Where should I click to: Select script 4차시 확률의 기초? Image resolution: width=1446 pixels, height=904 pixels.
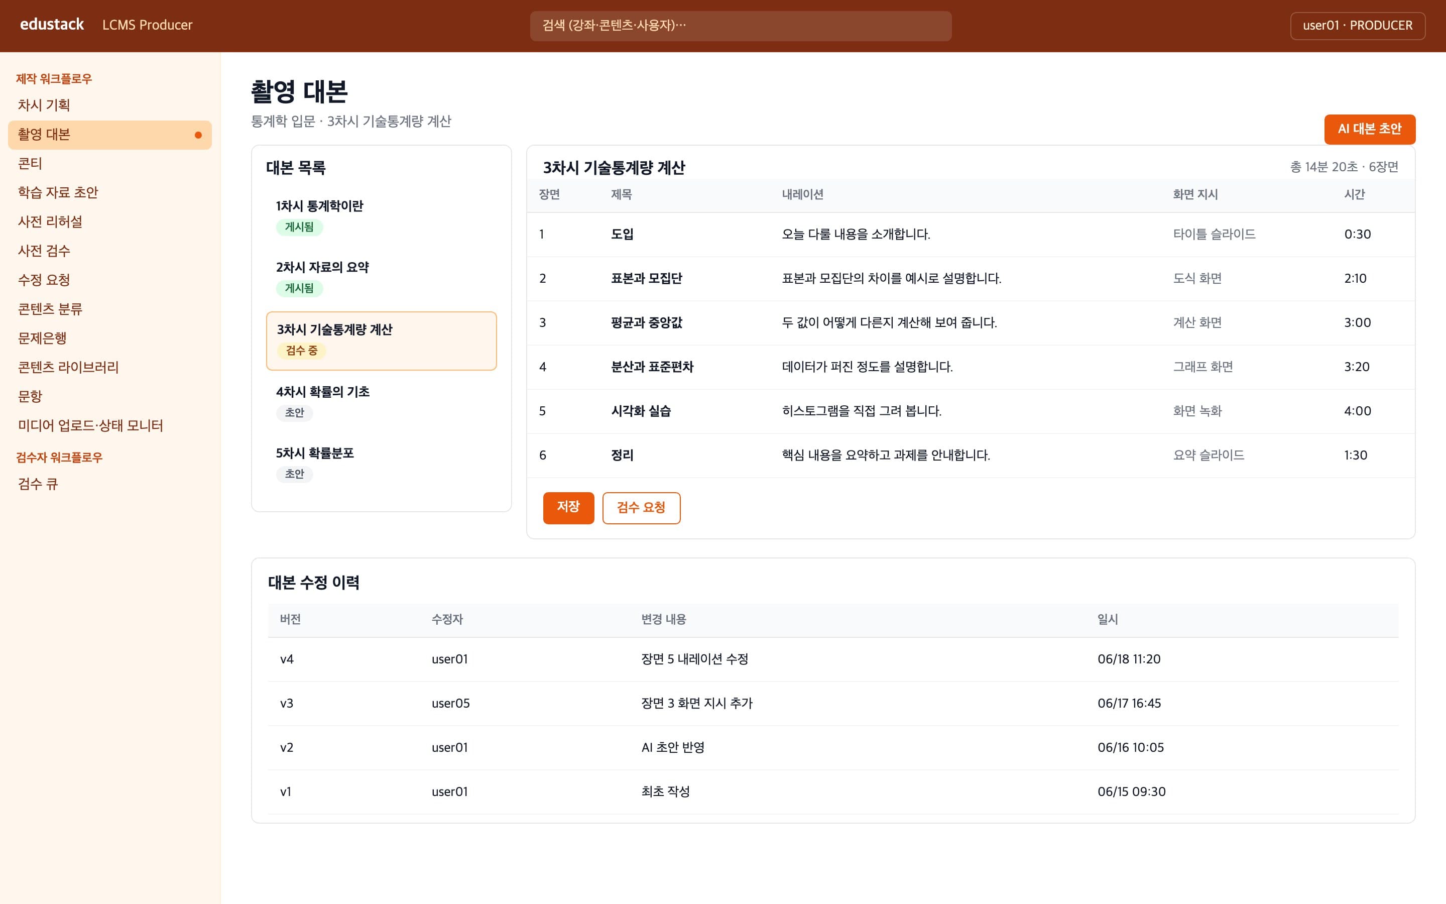381,402
